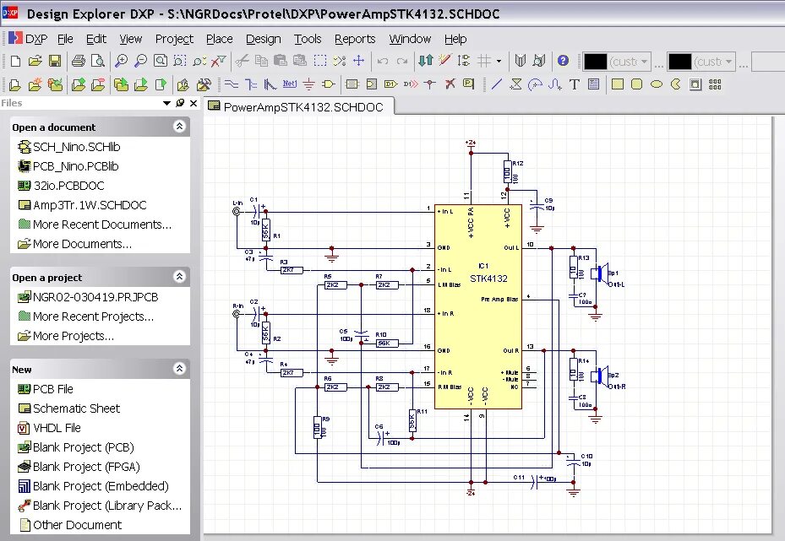Screen dimensions: 785x541
Task: Select the Place Net Label tool
Action: click(289, 84)
